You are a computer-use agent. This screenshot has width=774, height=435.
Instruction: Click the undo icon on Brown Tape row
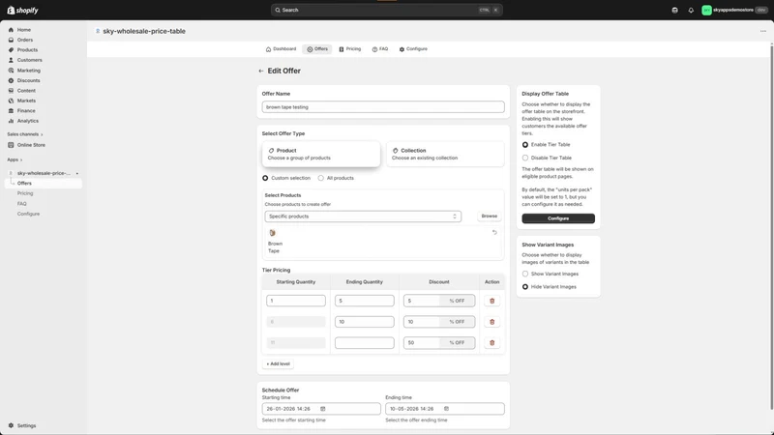(x=494, y=232)
